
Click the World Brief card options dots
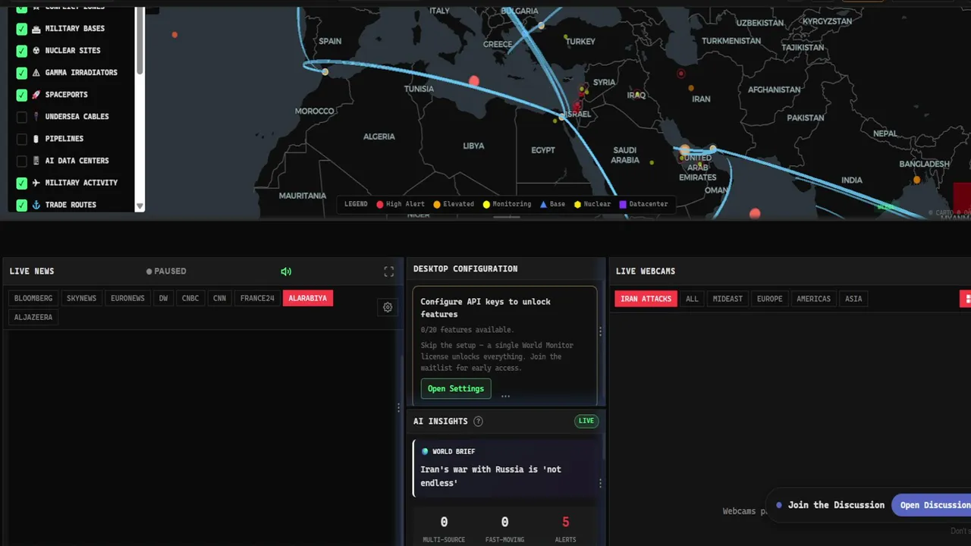pos(600,483)
